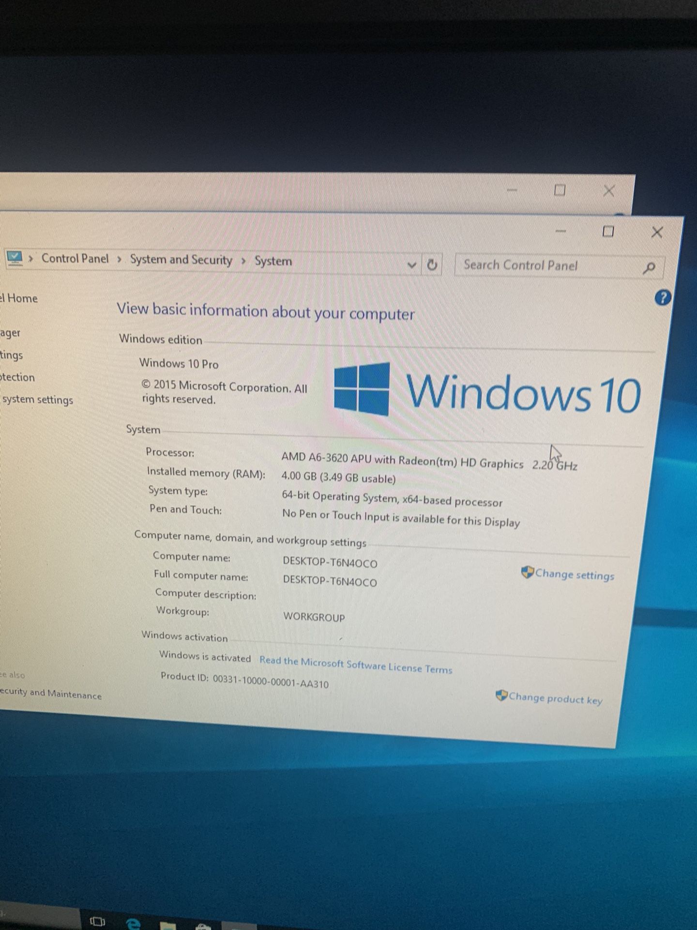This screenshot has height=930, width=697.
Task: Open Control Panel Home in sidebar
Action: click(19, 298)
